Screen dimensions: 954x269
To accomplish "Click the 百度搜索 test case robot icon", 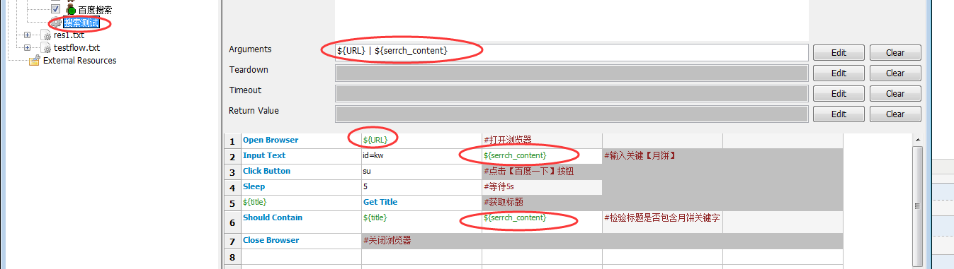I will 71,10.
